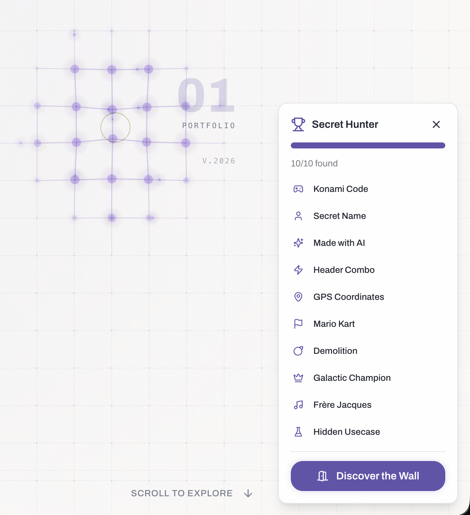Screen dimensions: 470x515
Task: Click the lightning bolt icon beside Header Combo
Action: [x=298, y=270]
